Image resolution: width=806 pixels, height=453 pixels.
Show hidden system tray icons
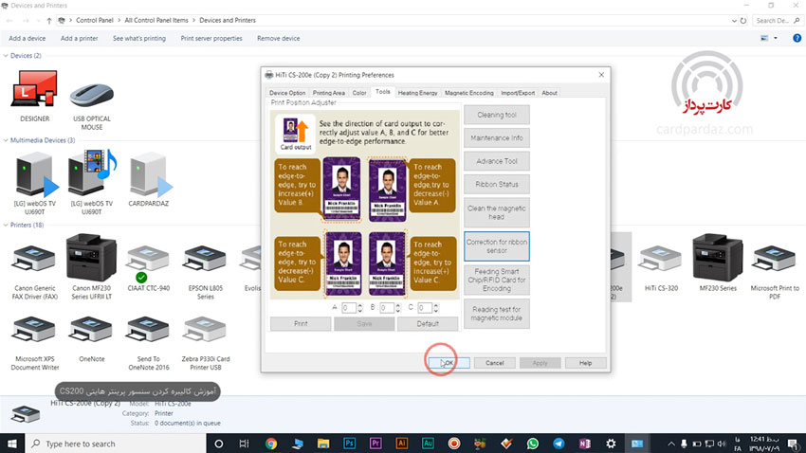point(670,444)
